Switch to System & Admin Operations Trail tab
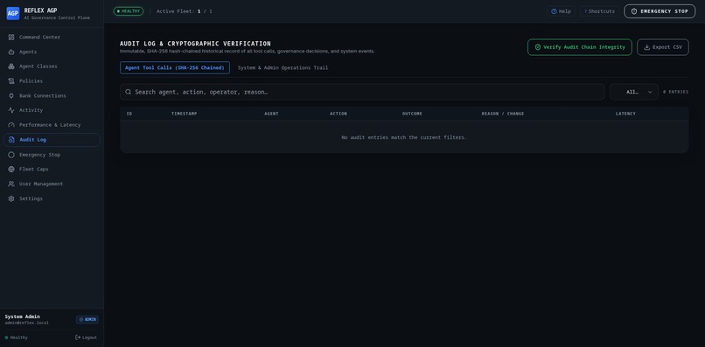The width and height of the screenshot is (705, 347). pos(283,68)
